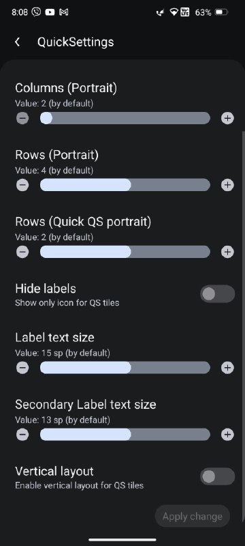Image resolution: width=245 pixels, height=546 pixels.
Task: Tap minus icon for Rows (Portrait)
Action: pos(22,185)
